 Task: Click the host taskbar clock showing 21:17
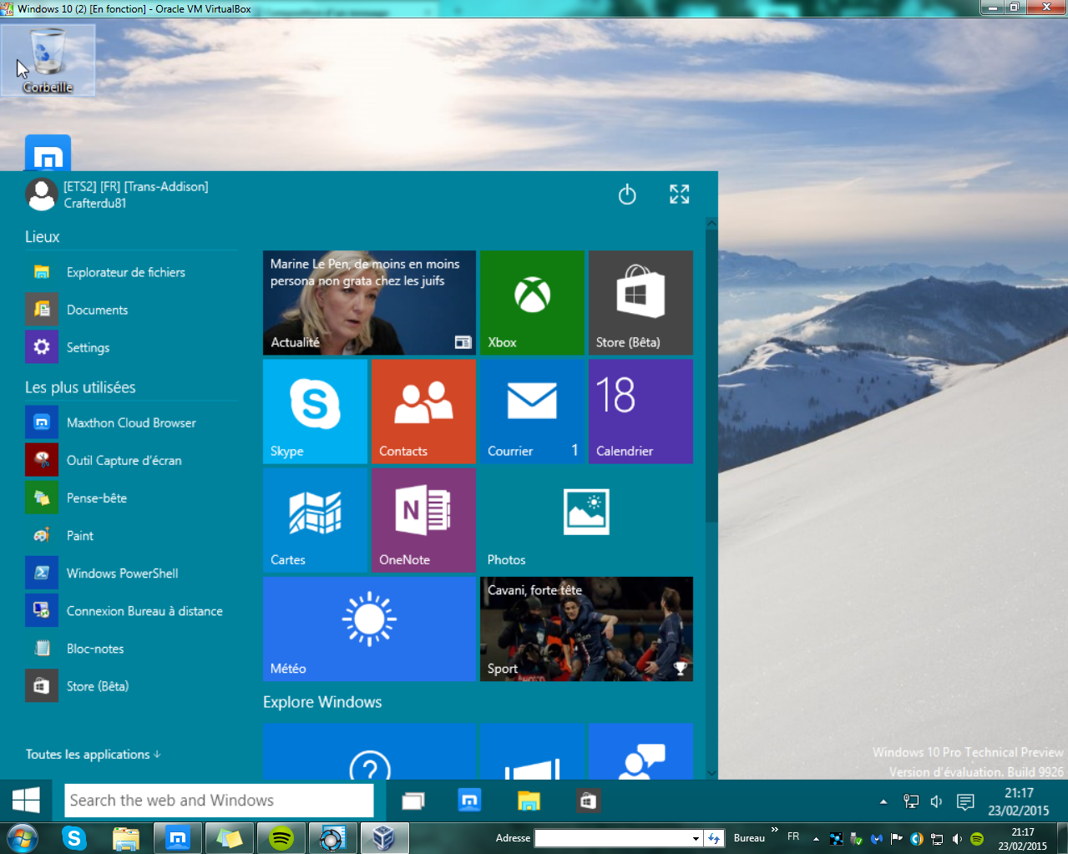pyautogui.click(x=1023, y=839)
